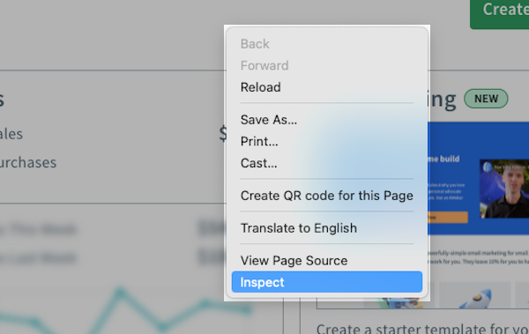Click the blurred This Week sales row
This screenshot has height=334, width=529.
coord(113,229)
